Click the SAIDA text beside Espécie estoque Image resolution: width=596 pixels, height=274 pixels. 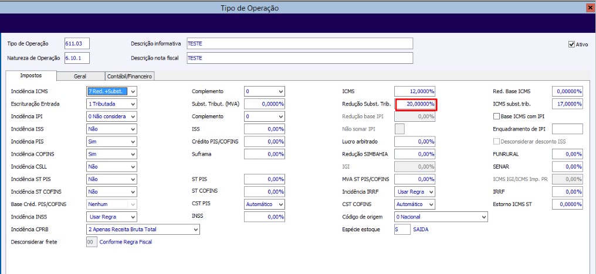421,230
